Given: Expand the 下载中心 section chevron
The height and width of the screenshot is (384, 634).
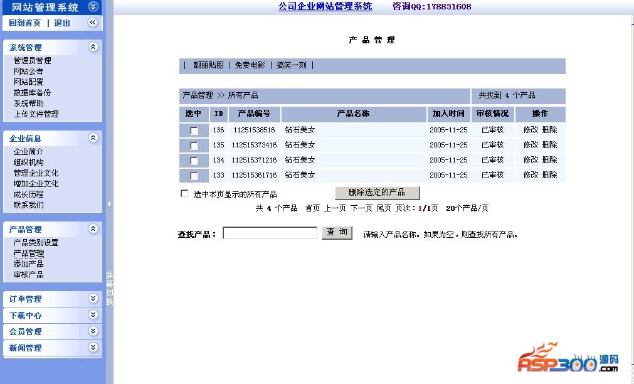Looking at the screenshot, I should 93,315.
